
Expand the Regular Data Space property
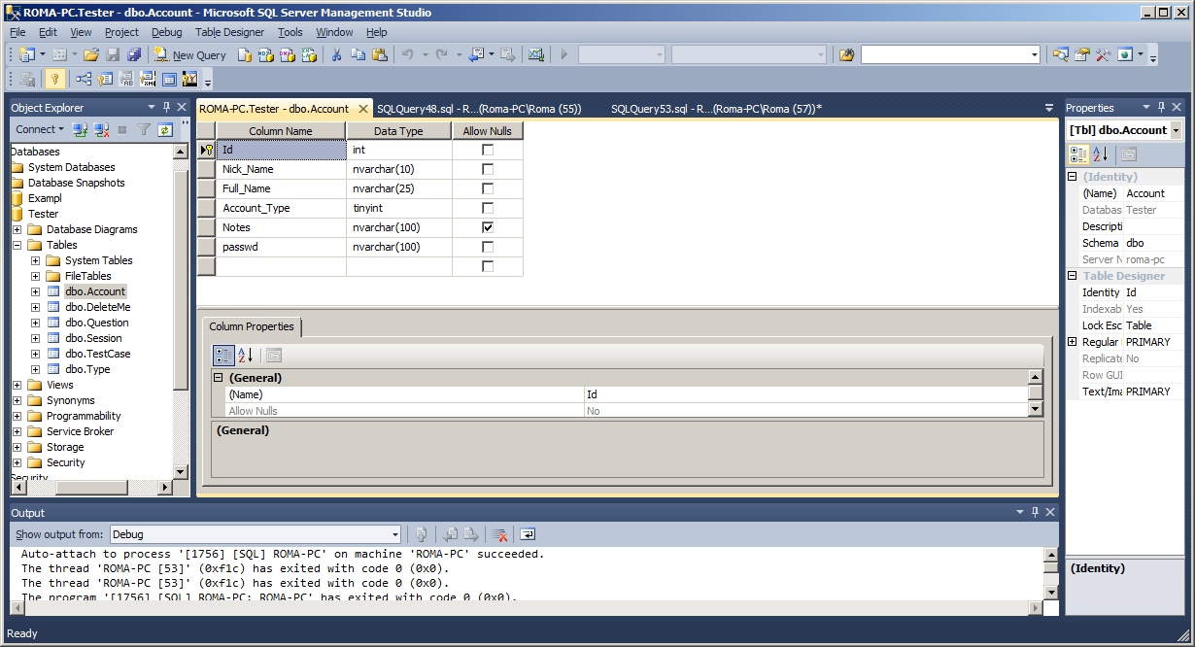(1073, 342)
